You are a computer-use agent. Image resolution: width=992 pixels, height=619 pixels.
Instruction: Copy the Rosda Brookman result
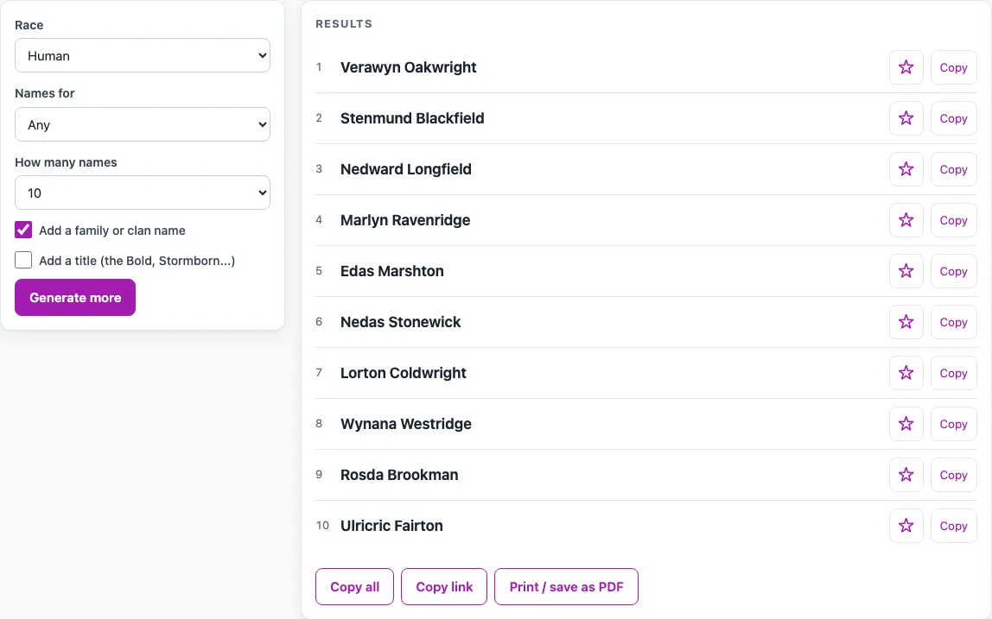pos(953,475)
